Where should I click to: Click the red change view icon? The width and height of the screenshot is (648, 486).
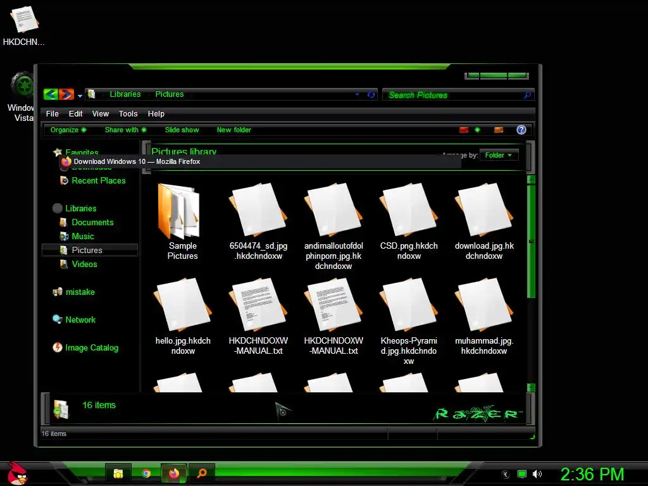464,130
